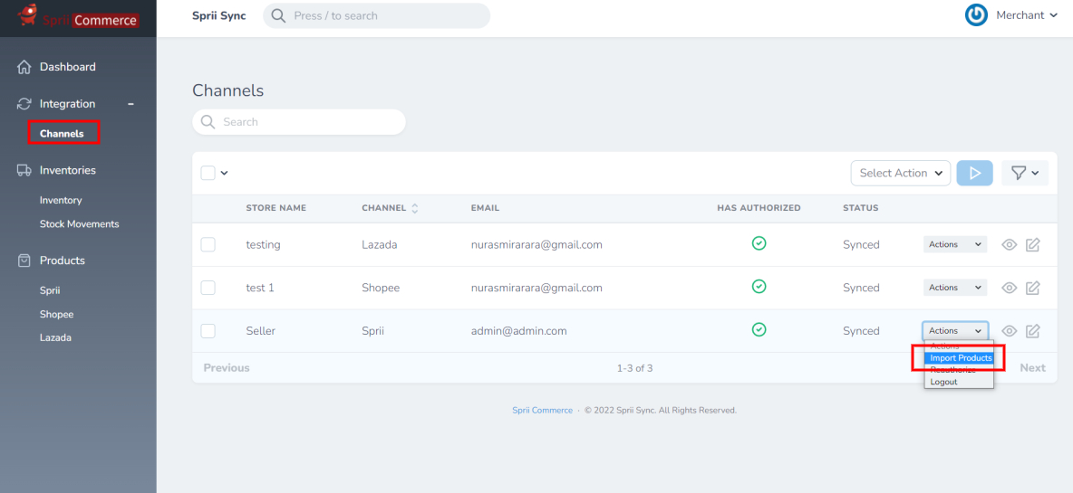Viewport: 1073px width, 493px height.
Task: Open Dashboard from the sidebar
Action: pyautogui.click(x=67, y=67)
